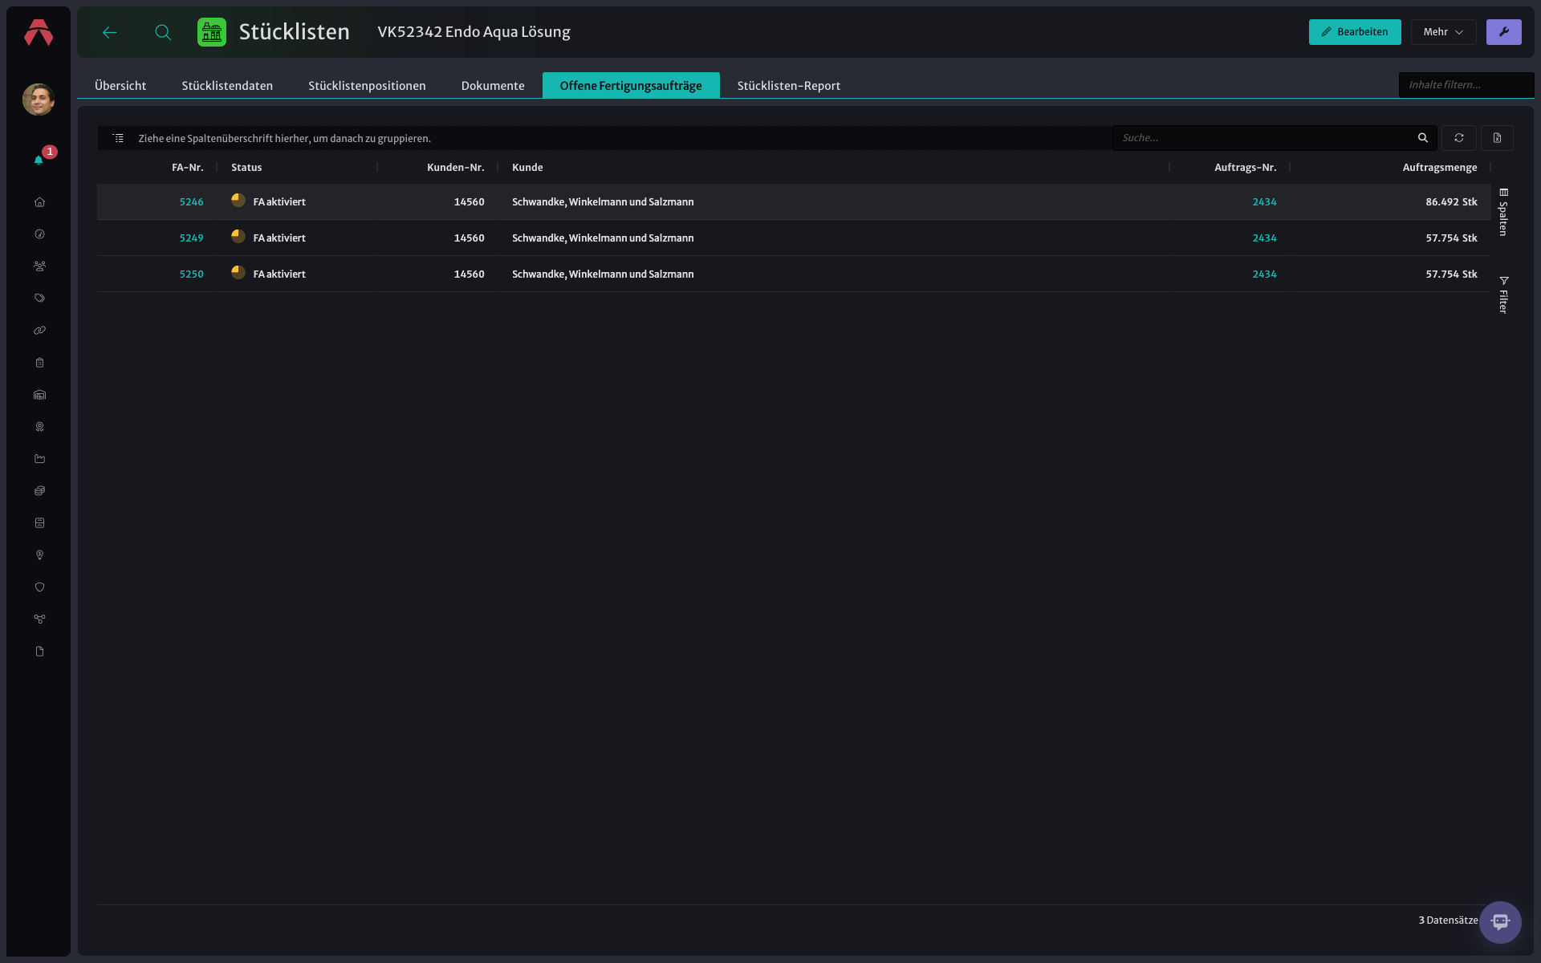Image resolution: width=1541 pixels, height=963 pixels.
Task: Select quantity '86.492 Stk' cell
Action: [x=1451, y=201]
